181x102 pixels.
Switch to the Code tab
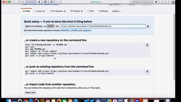click(x=26, y=11)
